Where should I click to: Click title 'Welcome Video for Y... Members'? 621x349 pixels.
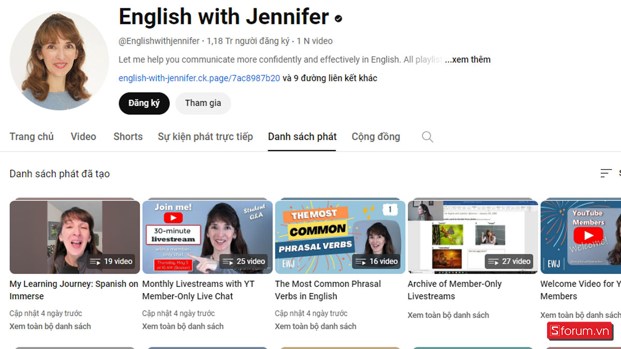click(x=580, y=290)
